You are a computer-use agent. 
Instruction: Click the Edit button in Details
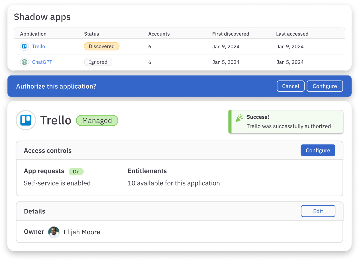[318, 211]
